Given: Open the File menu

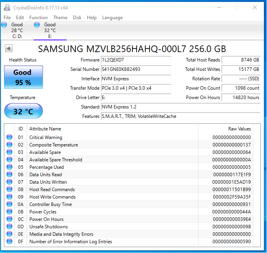Looking at the screenshot, I should (7, 18).
